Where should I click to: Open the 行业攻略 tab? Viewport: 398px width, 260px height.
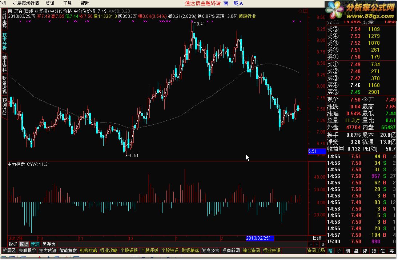[x=109, y=251]
